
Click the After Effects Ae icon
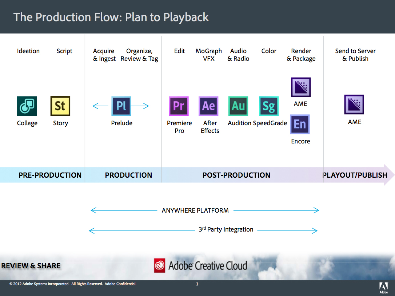(208, 106)
